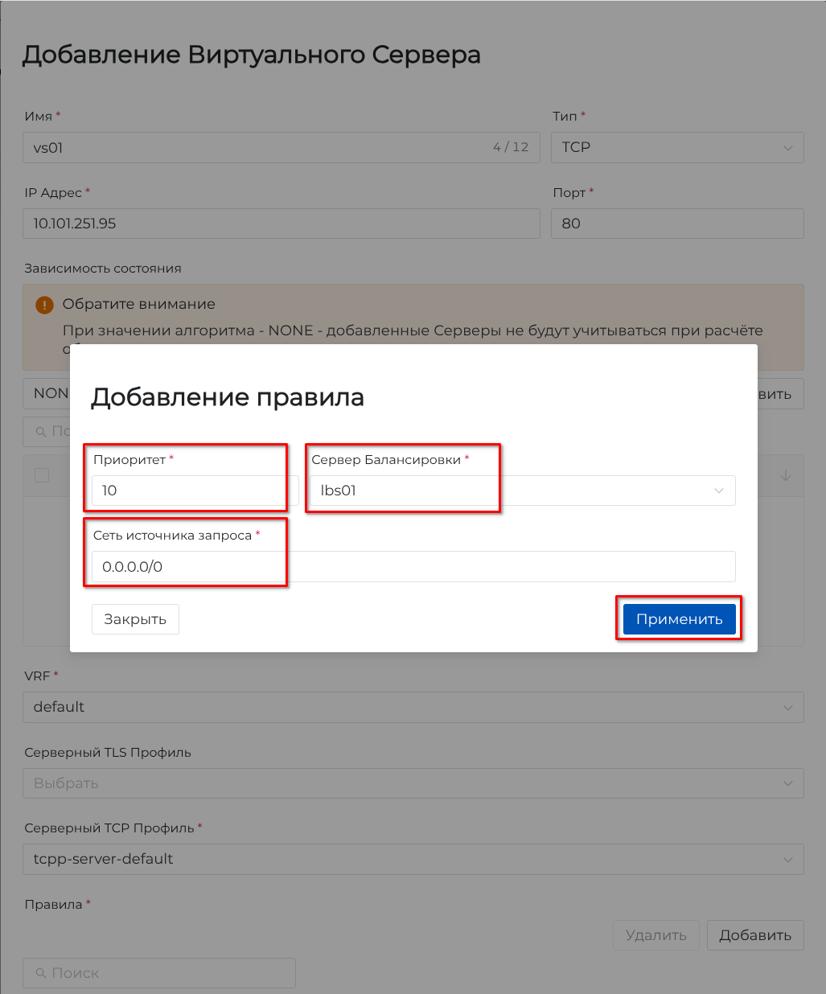The width and height of the screenshot is (826, 994).
Task: Click chevron in Серверный TCP Профиль field
Action: 787,860
